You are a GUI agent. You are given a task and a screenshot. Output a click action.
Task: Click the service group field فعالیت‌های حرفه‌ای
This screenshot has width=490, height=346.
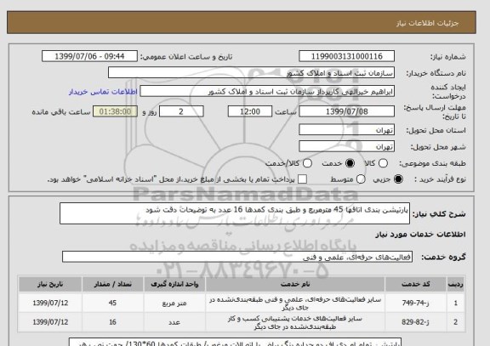[237, 257]
